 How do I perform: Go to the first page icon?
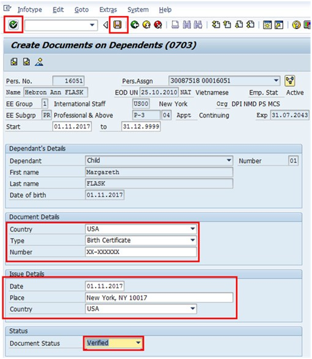[216, 24]
